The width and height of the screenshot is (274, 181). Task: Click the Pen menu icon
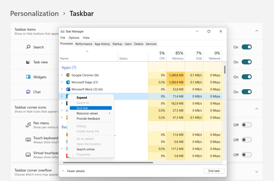28,125
